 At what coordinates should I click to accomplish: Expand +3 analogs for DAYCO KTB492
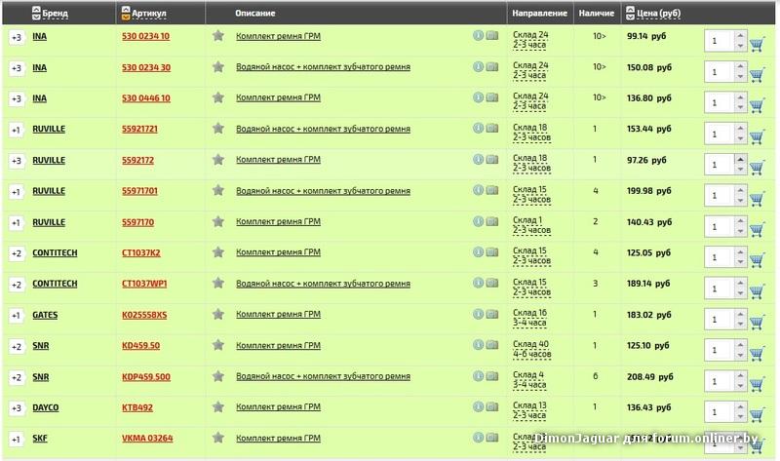[17, 408]
